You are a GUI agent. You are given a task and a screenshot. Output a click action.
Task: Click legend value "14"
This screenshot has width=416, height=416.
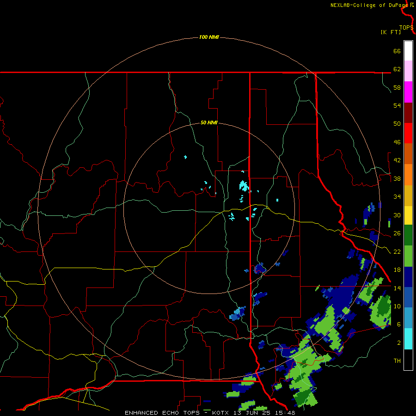click(397, 288)
